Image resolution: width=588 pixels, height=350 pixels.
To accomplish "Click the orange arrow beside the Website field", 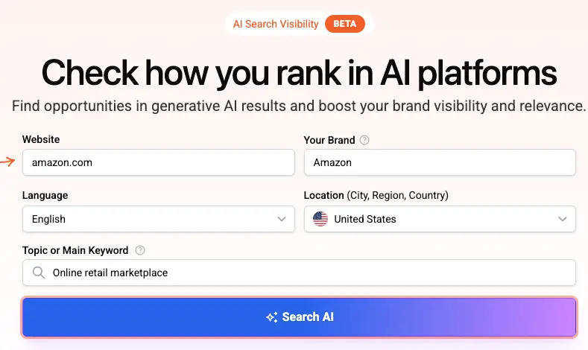I will tap(8, 162).
